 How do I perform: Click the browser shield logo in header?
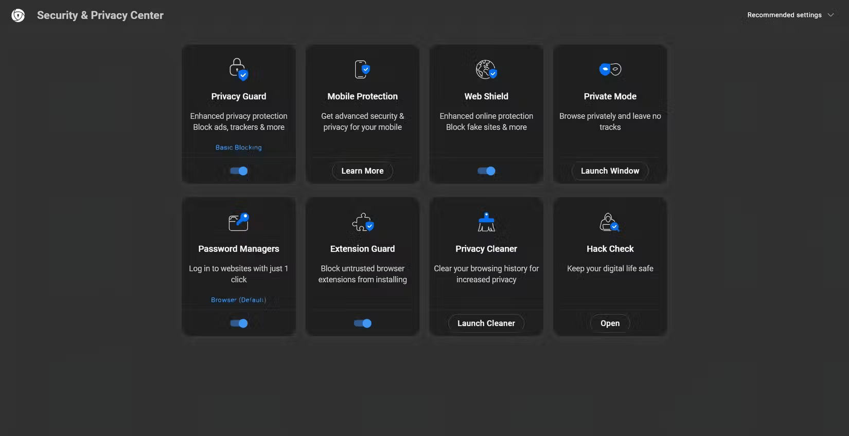coord(18,15)
